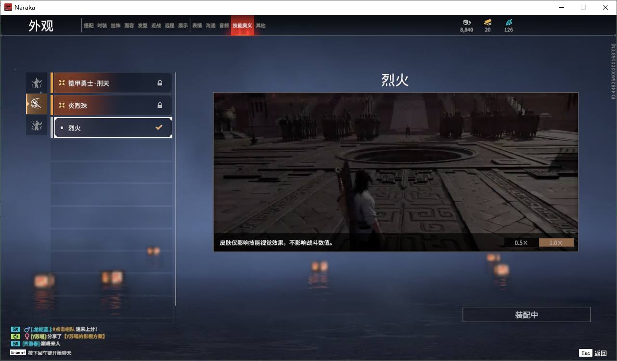Click the lock icon on 铠甲勇士·刑天
Screen dimensions: 617x361
(160, 83)
